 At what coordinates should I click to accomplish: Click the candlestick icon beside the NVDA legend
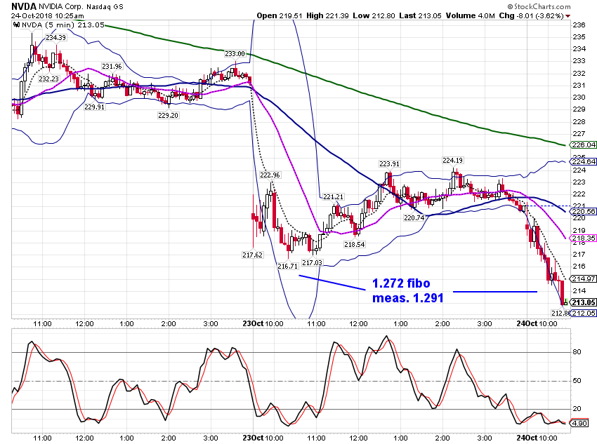point(16,25)
